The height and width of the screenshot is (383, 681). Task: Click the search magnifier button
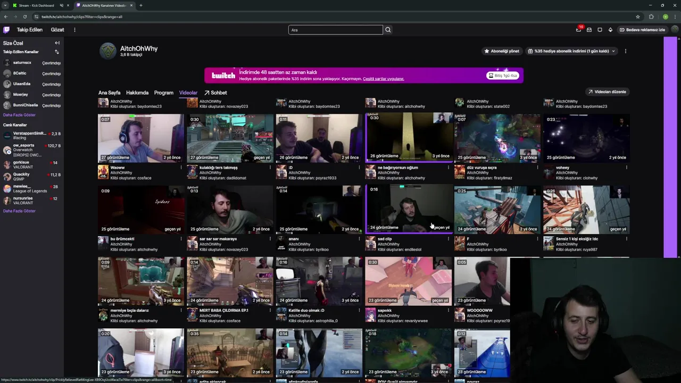click(x=388, y=30)
